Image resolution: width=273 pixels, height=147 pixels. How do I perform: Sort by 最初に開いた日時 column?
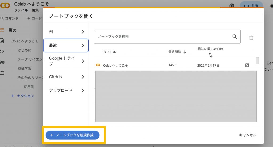(x=210, y=49)
